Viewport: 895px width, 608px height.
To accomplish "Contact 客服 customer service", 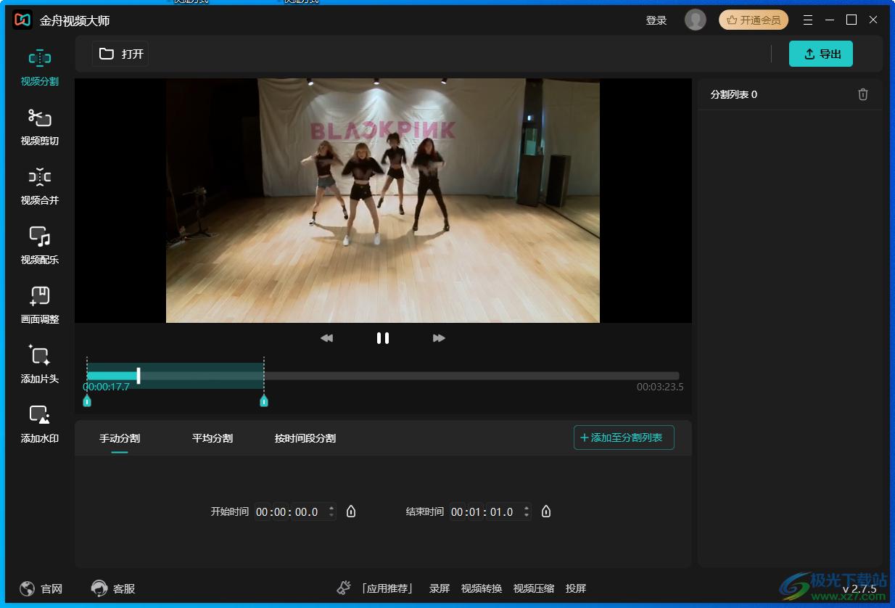I will click(x=114, y=588).
